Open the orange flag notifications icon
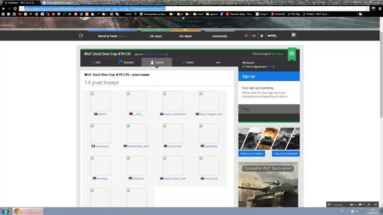 (246, 36)
